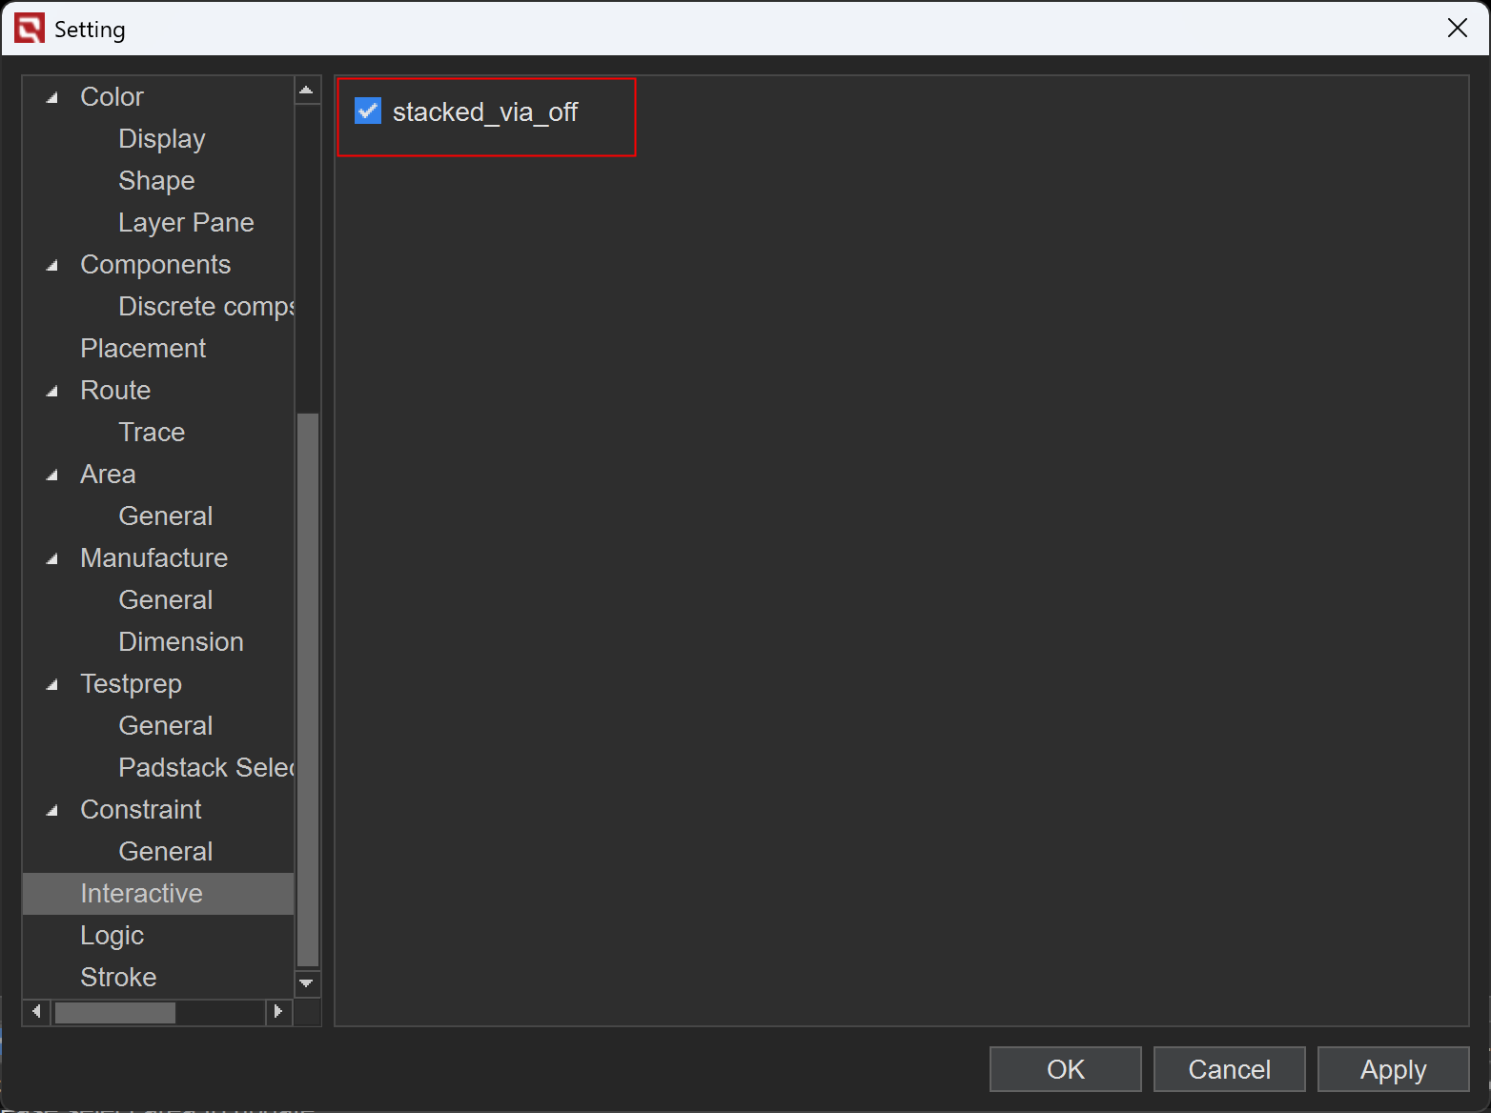
Task: Cancel the Setting dialog
Action: (1229, 1069)
